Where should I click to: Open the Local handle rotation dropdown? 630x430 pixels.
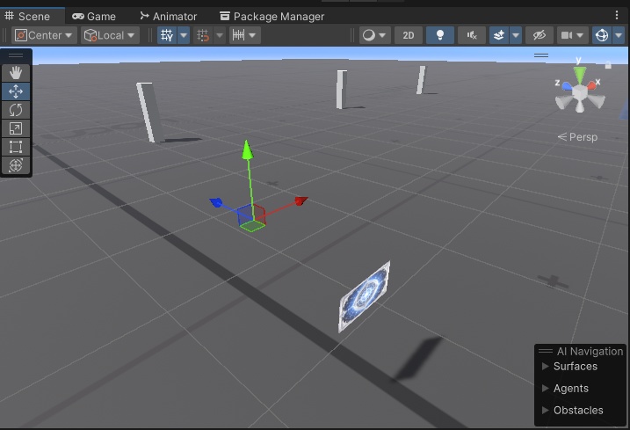coord(110,35)
